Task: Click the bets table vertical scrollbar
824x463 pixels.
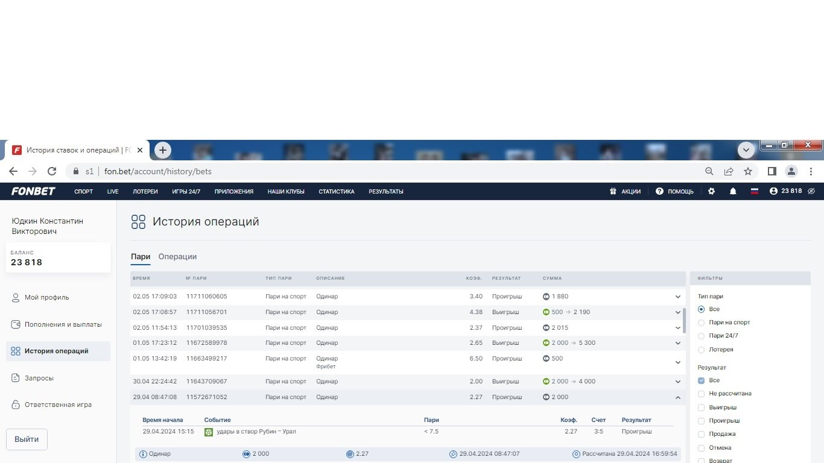Action: coord(683,321)
